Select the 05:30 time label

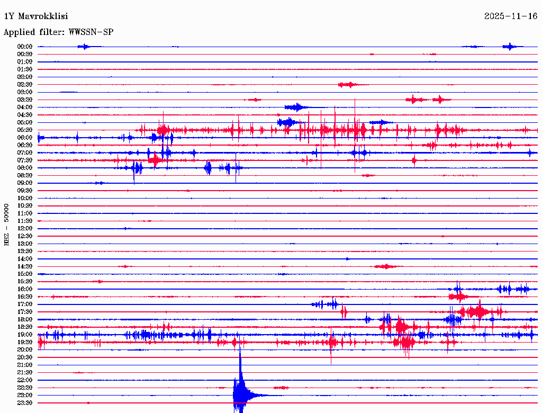coord(25,130)
